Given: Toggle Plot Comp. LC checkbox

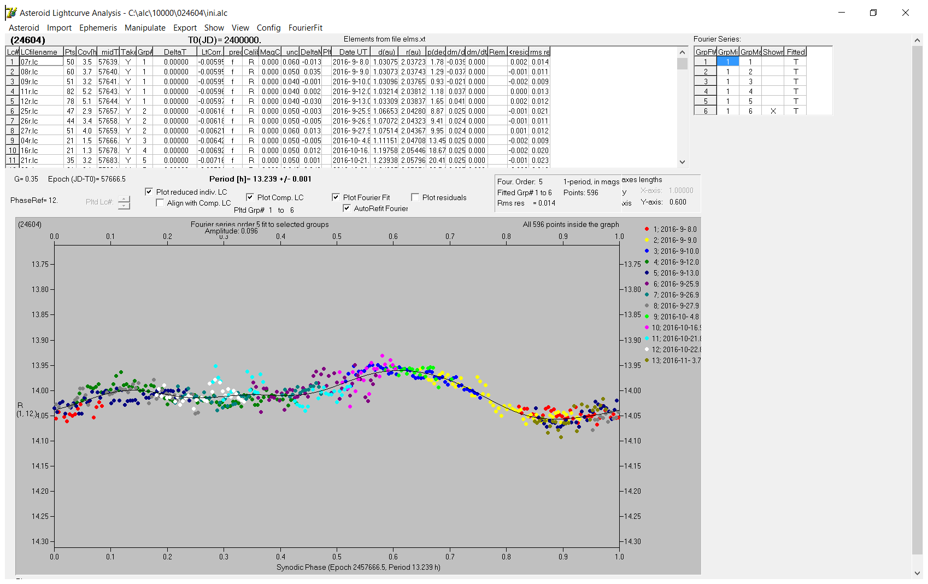Looking at the screenshot, I should [x=250, y=197].
